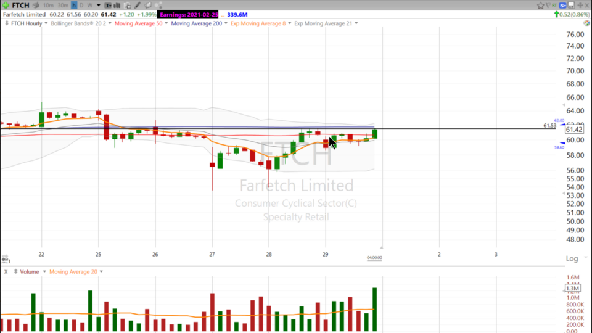Expand the Moving Average 200 dropdown arrow
The image size is (592, 333).
point(226,23)
